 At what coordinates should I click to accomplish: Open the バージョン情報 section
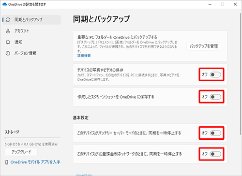[31, 53]
